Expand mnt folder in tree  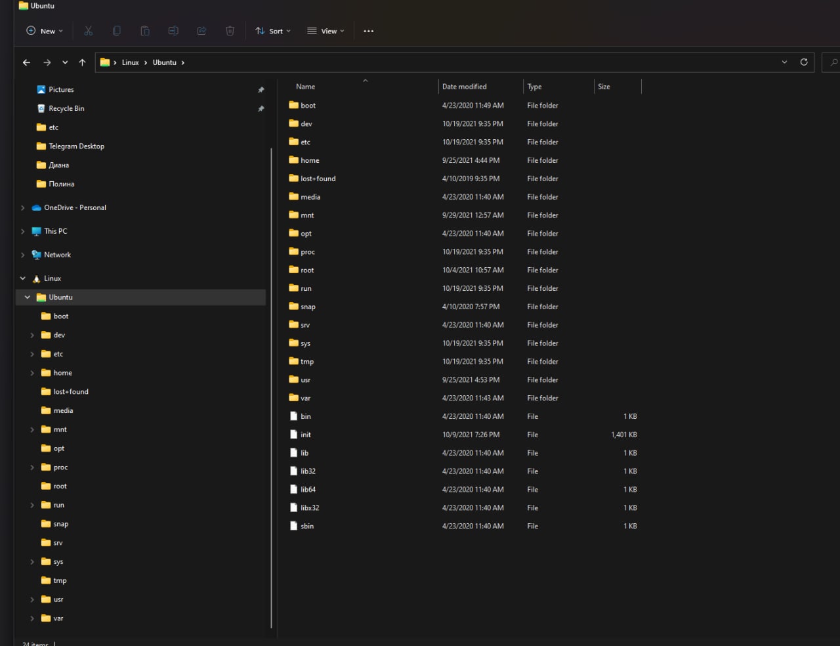click(32, 430)
